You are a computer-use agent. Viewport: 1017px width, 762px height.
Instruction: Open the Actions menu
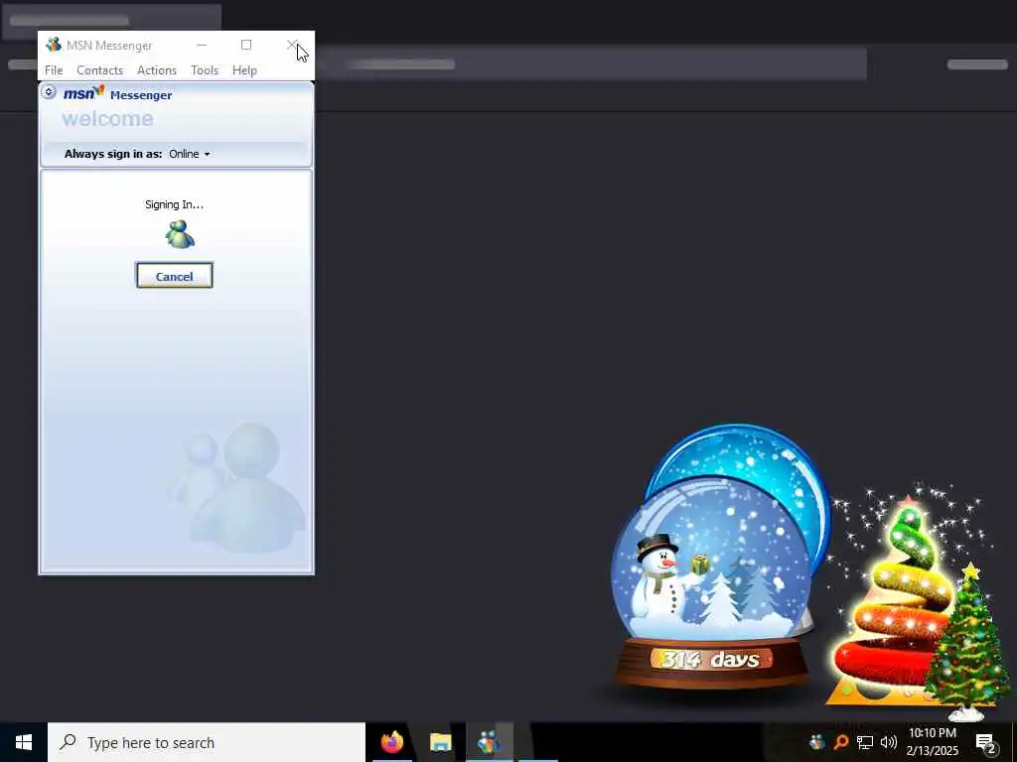pyautogui.click(x=156, y=70)
